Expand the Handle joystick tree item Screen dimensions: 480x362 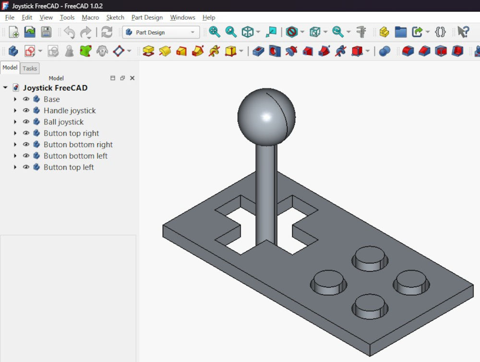click(15, 111)
